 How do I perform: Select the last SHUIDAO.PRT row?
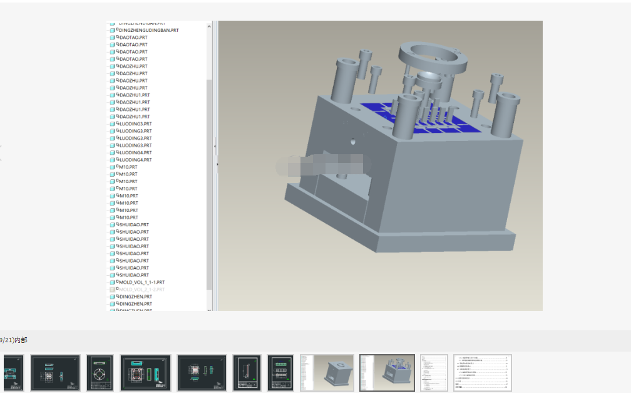point(133,275)
